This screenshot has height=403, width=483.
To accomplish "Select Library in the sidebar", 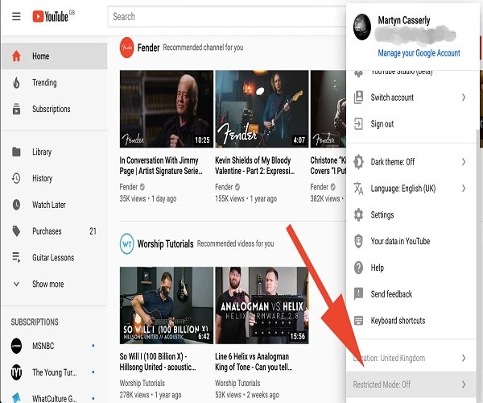I will 54,152.
